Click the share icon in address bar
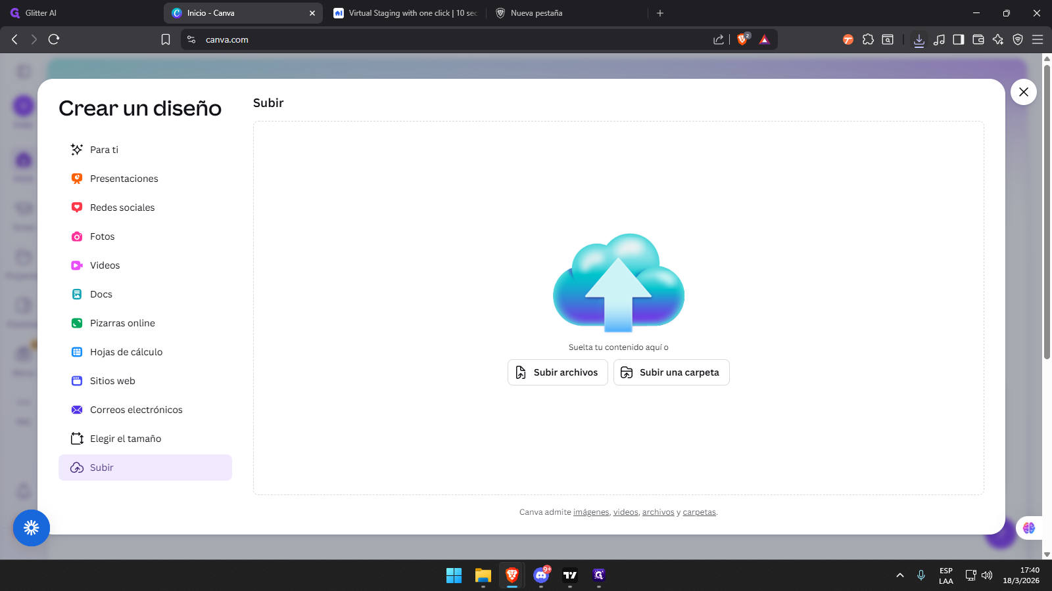The width and height of the screenshot is (1052, 591). [719, 39]
